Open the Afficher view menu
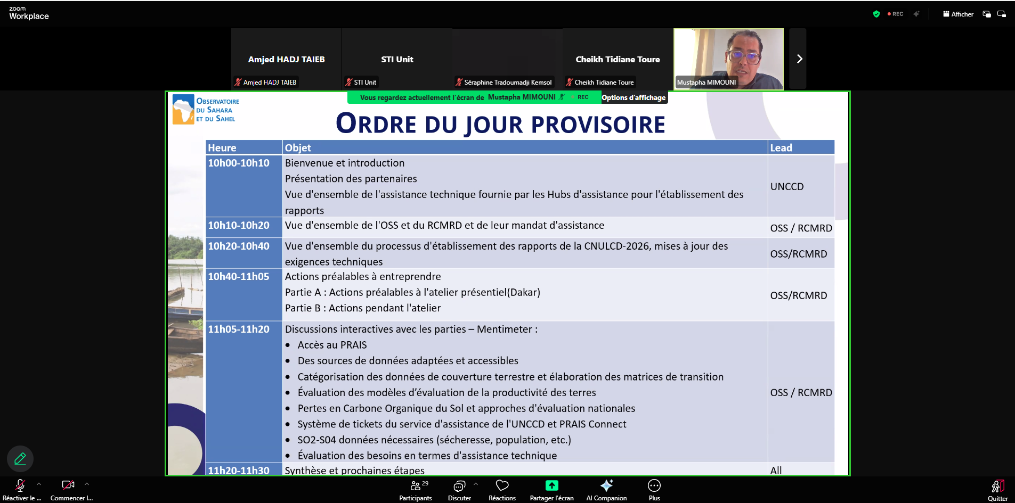 (957, 14)
